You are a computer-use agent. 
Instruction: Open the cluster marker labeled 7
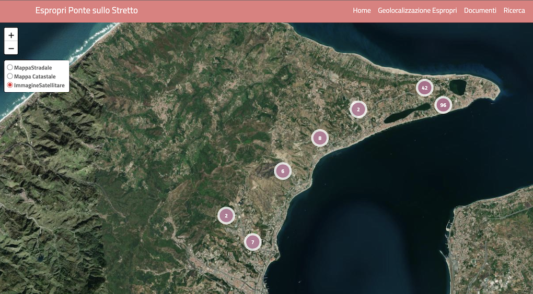tap(252, 242)
